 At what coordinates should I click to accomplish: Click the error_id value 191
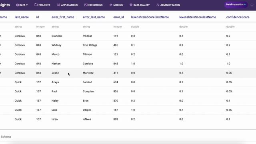[116, 36]
